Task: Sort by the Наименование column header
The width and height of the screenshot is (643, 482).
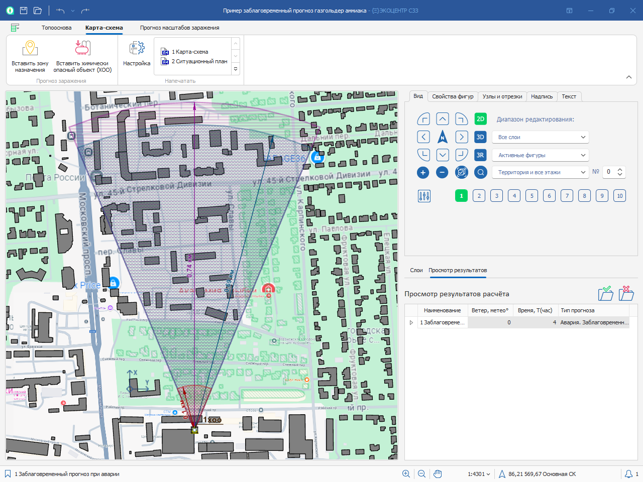Action: (442, 310)
